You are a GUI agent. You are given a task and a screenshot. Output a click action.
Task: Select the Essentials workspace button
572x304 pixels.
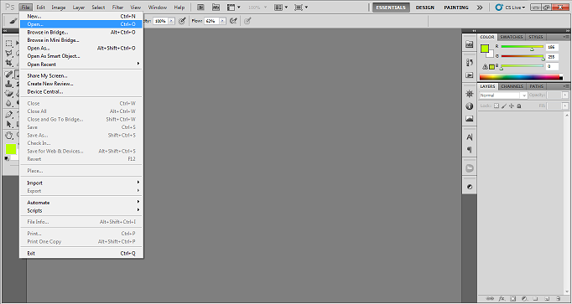tap(391, 8)
